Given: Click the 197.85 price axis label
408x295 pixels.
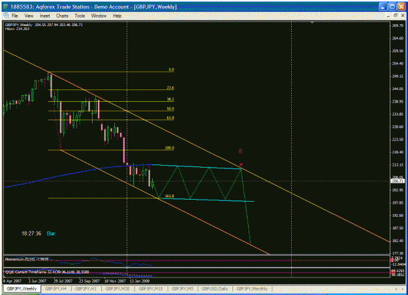Looking at the screenshot, I should click(398, 203).
